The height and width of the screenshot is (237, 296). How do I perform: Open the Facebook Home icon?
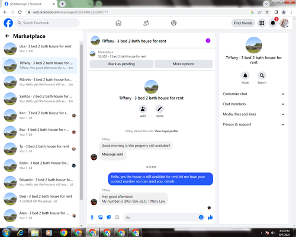coord(118,23)
